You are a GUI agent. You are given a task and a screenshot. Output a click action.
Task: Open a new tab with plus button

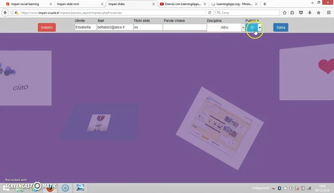tap(265, 4)
